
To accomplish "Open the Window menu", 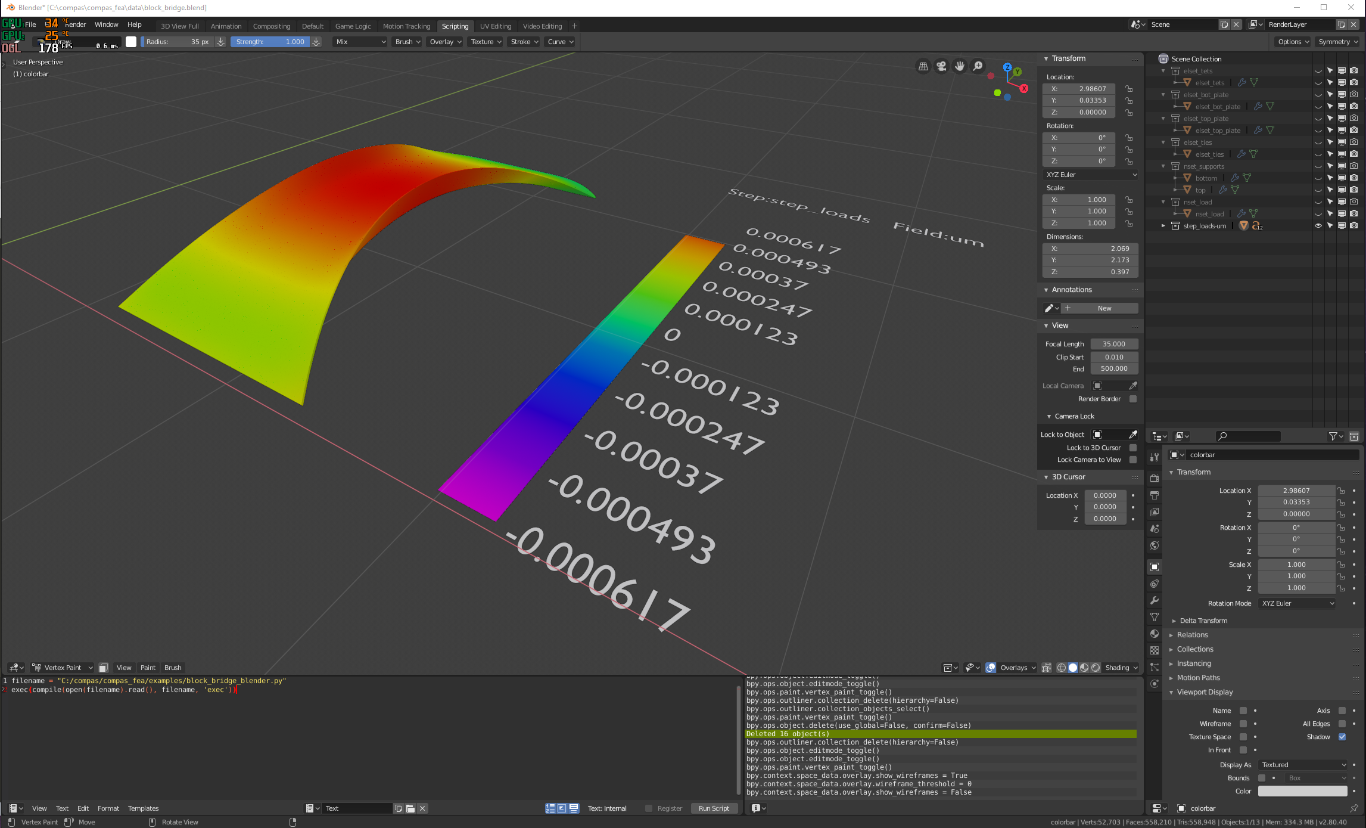I will pyautogui.click(x=107, y=24).
